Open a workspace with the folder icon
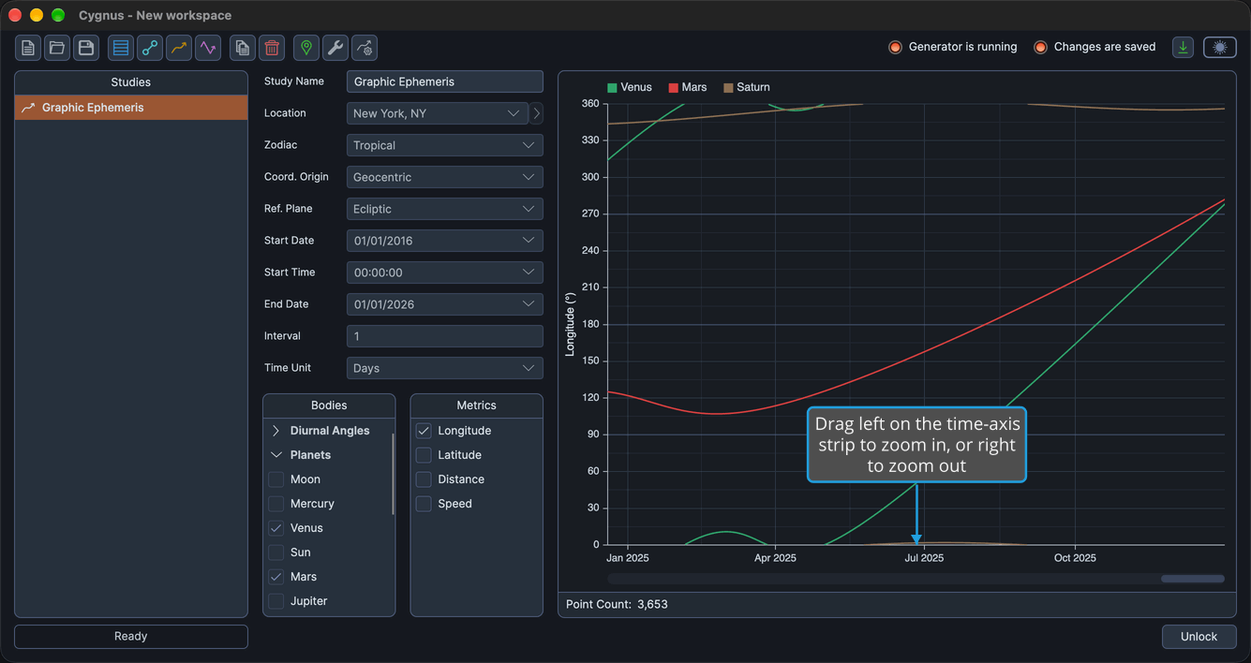The height and width of the screenshot is (663, 1251). tap(57, 48)
